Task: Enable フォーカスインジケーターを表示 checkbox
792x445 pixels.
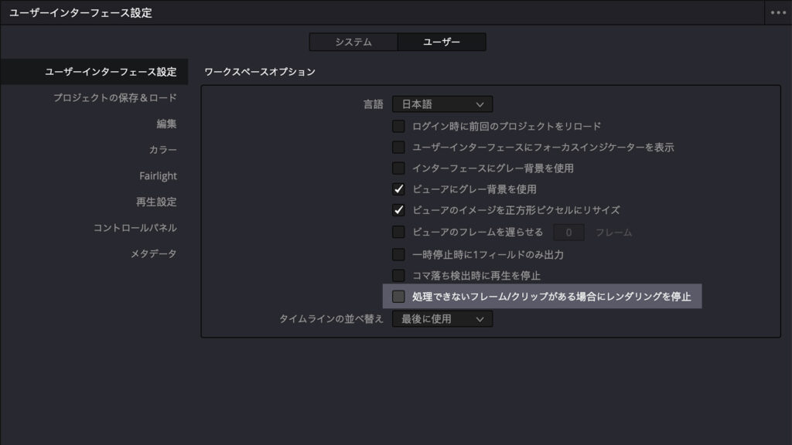Action: click(398, 148)
